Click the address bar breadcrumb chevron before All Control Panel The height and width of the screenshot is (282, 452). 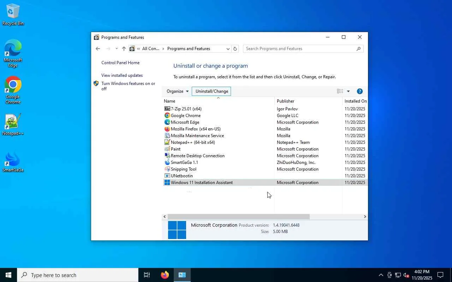point(139,49)
